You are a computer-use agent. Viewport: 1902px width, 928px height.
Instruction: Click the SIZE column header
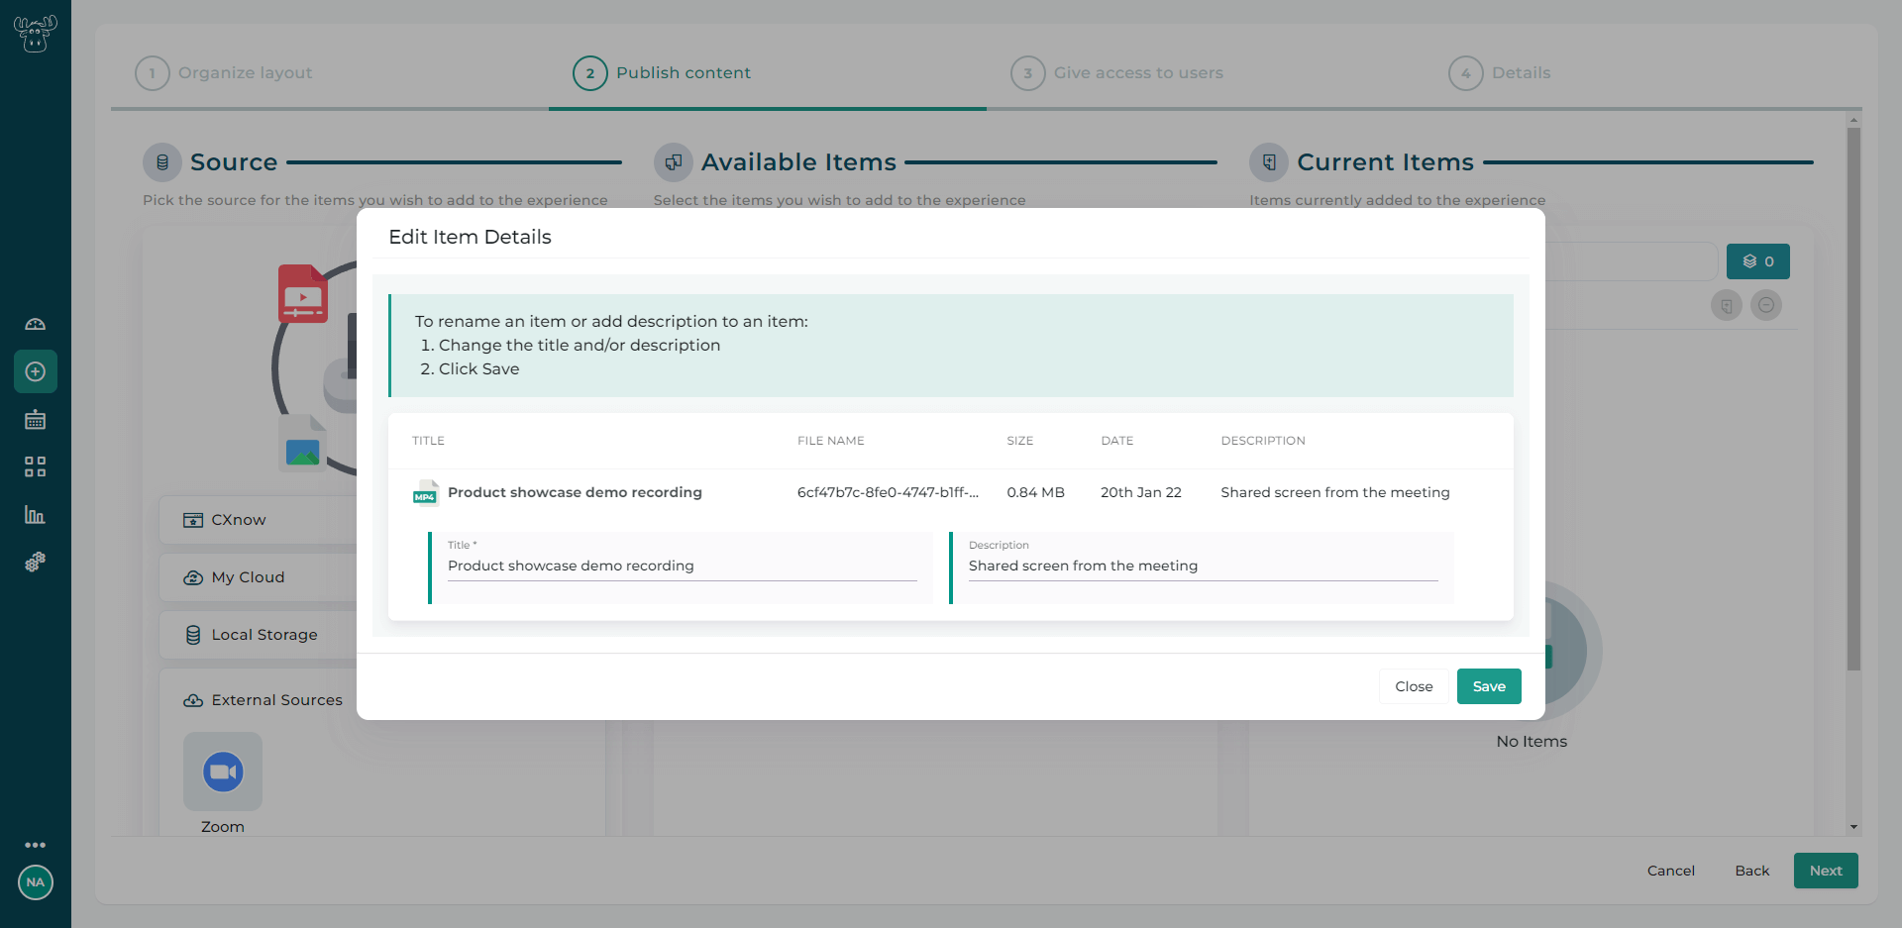[x=1020, y=441]
